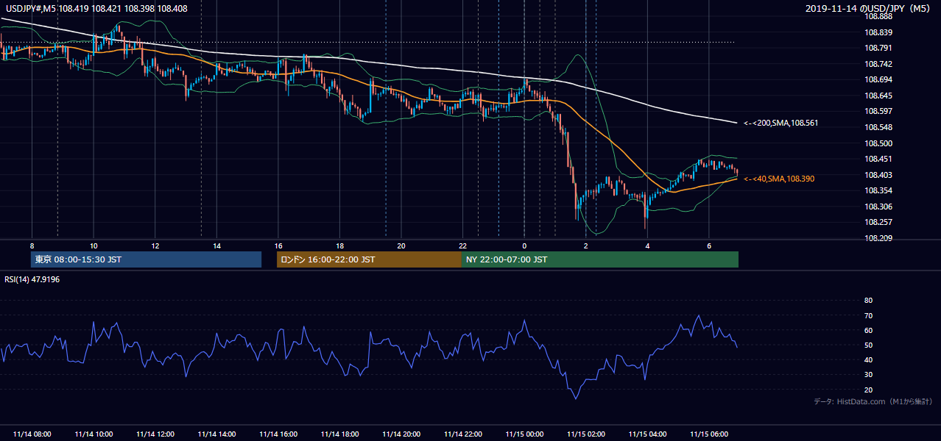The width and height of the screenshot is (941, 441).
Task: Click hour label 10 under the price chart
Action: coord(94,245)
